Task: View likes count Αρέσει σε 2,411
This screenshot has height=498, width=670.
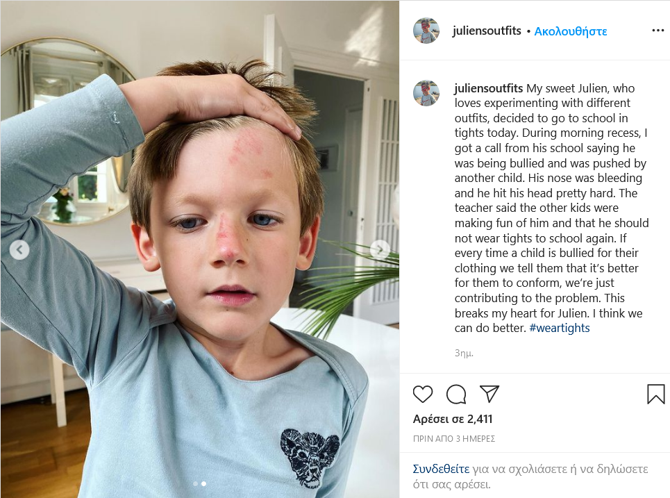Action: [453, 419]
